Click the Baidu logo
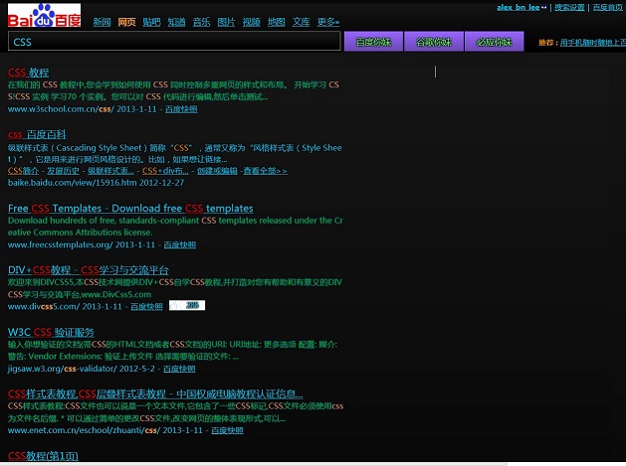This screenshot has height=466, width=626. (45, 15)
